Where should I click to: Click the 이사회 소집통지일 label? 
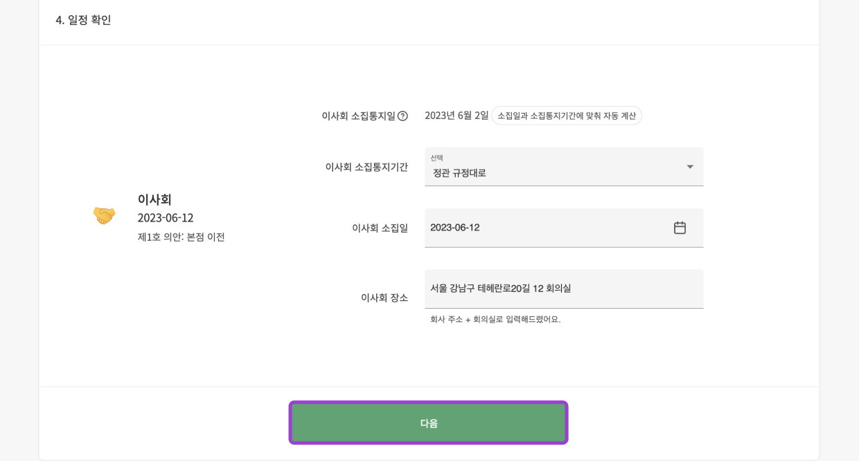click(x=358, y=116)
